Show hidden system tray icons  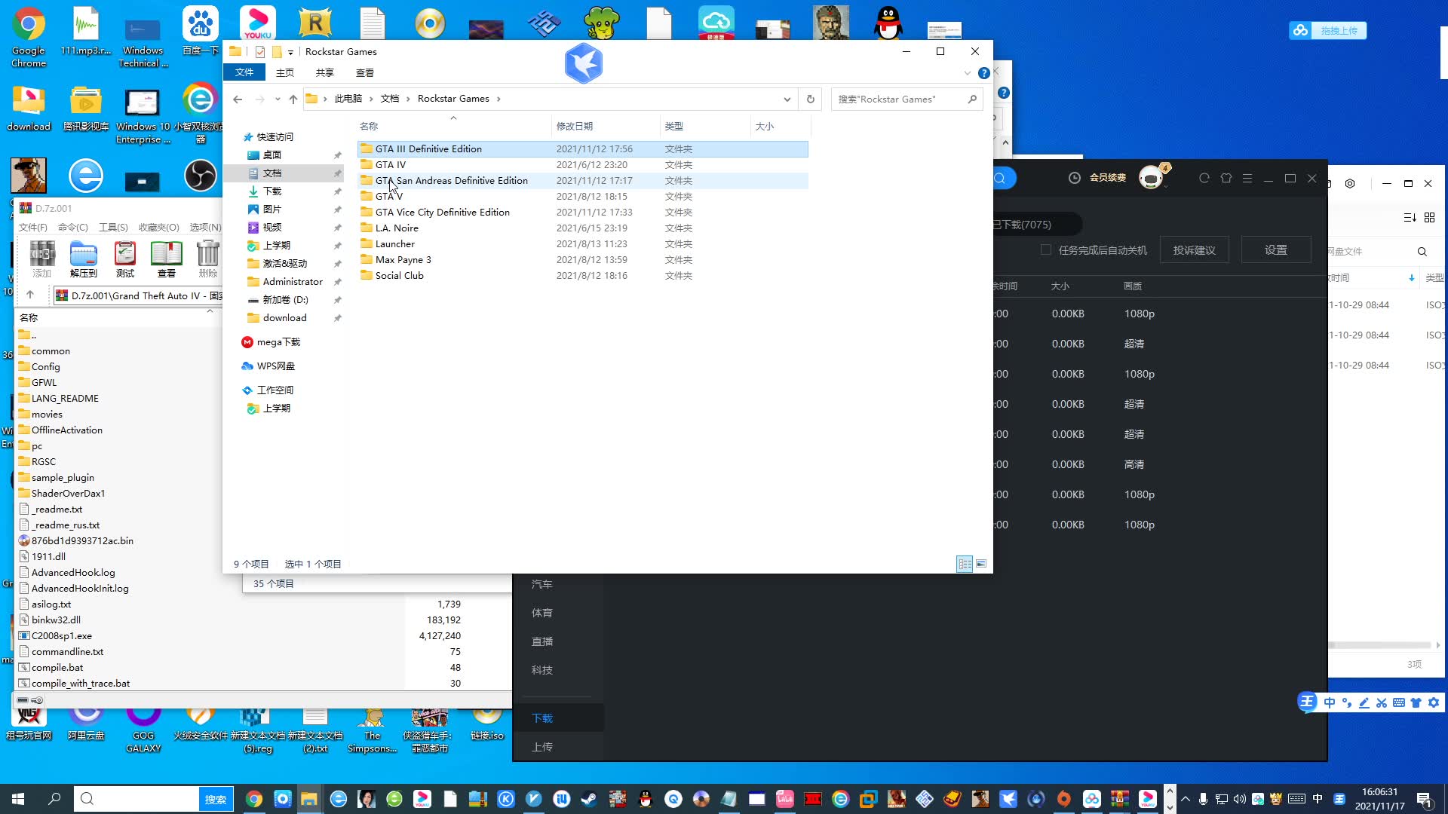point(1186,799)
